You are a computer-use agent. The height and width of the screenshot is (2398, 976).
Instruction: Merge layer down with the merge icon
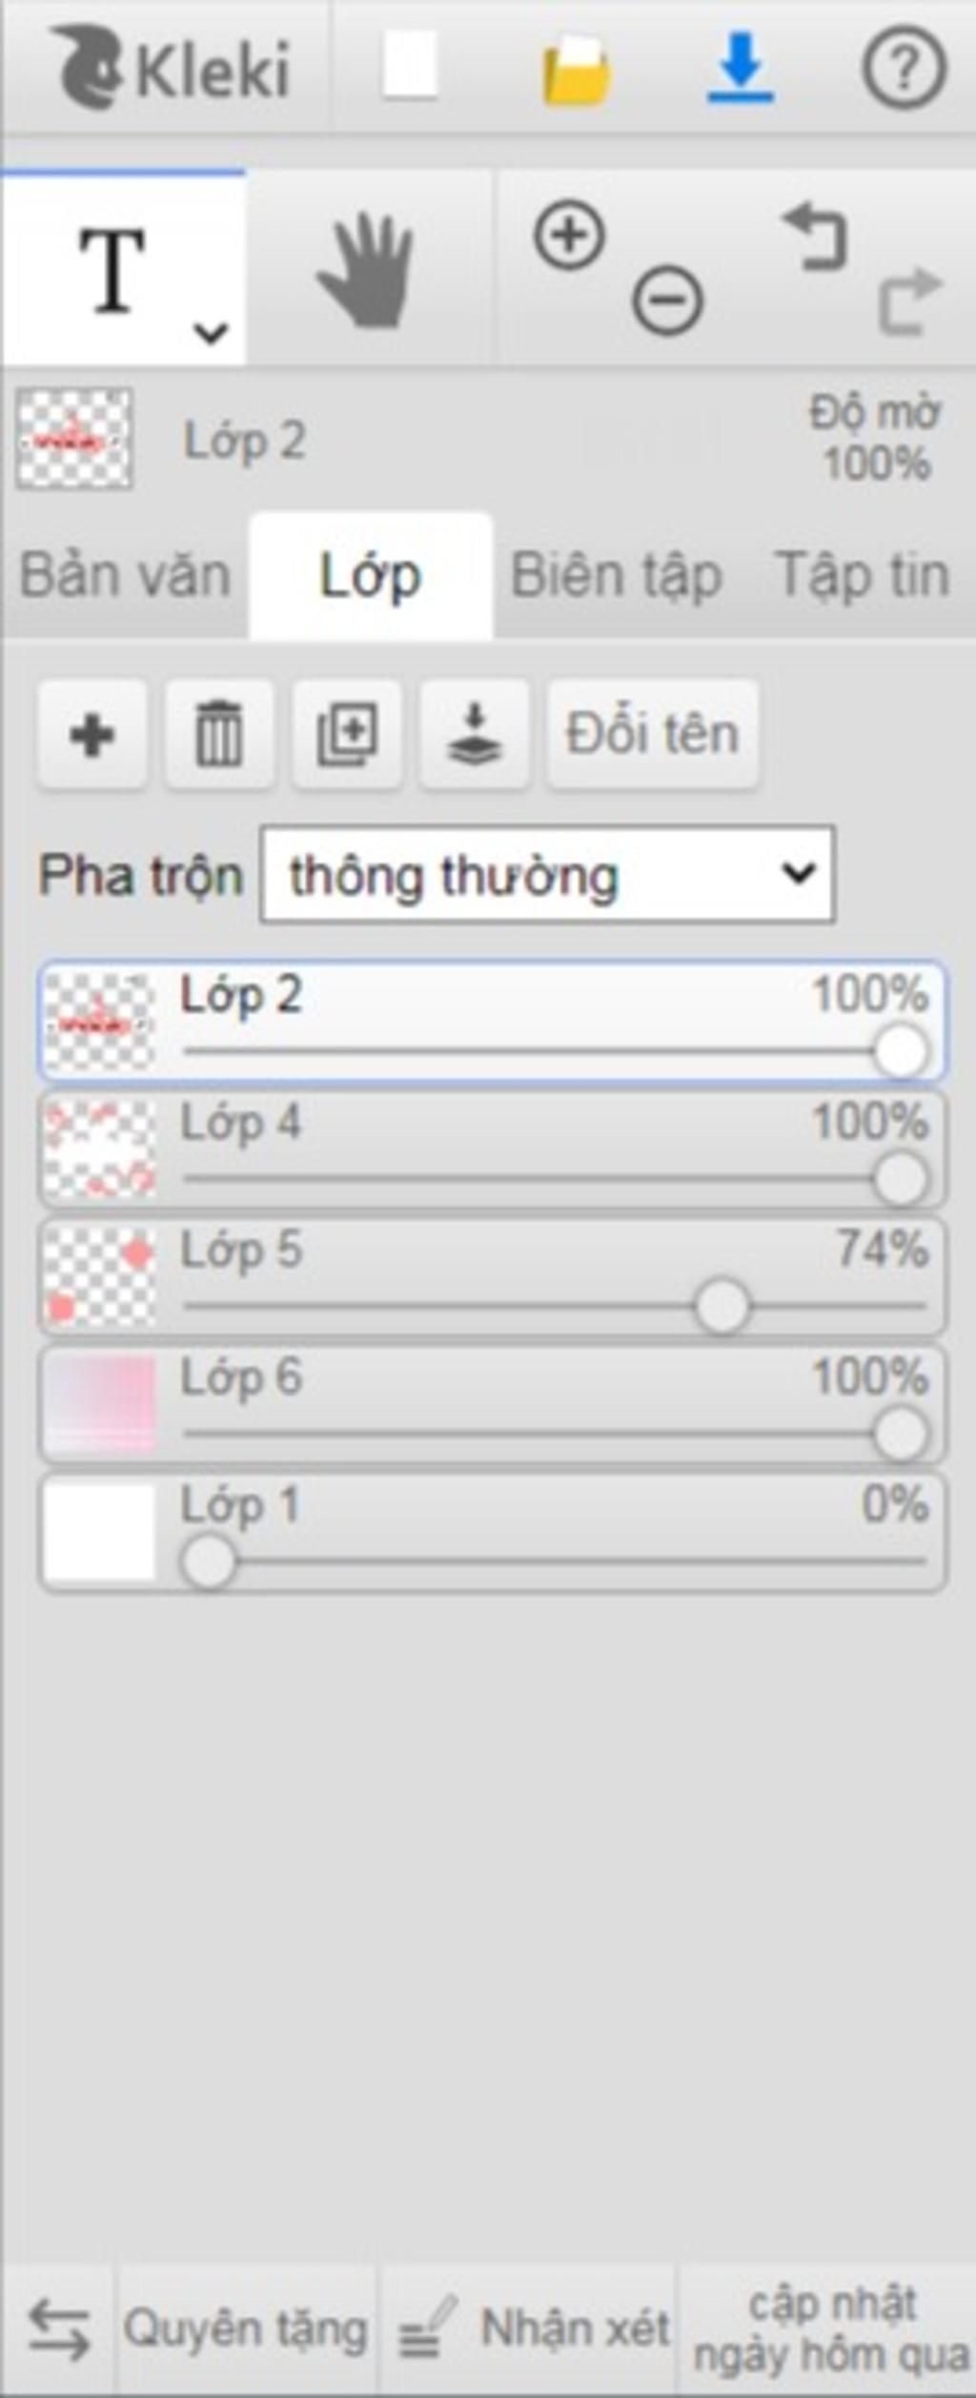coord(475,734)
